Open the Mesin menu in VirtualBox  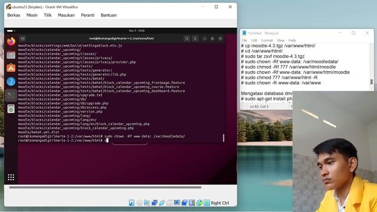[32, 15]
